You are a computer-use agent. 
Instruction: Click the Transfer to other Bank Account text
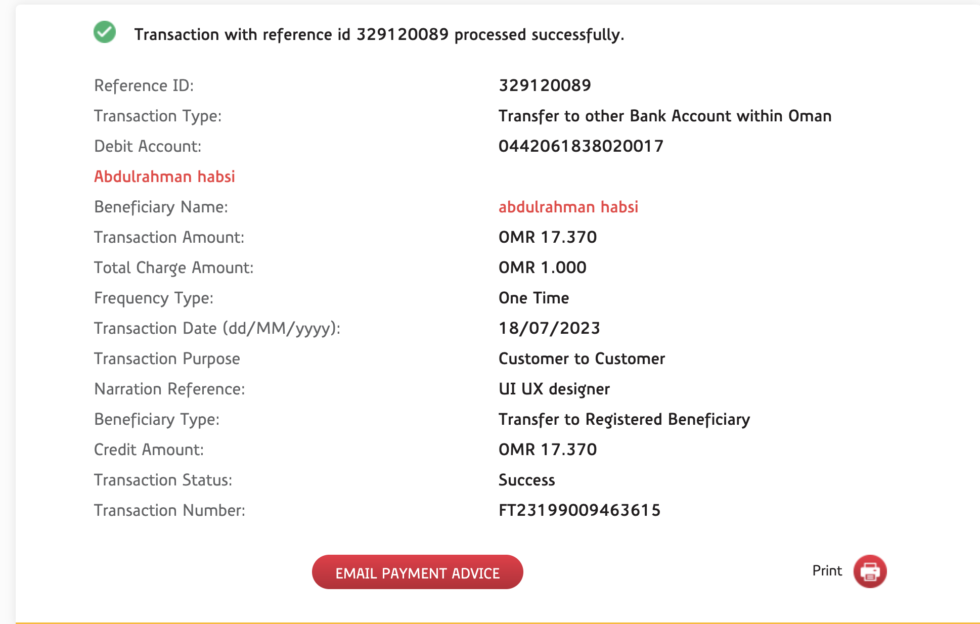(664, 116)
